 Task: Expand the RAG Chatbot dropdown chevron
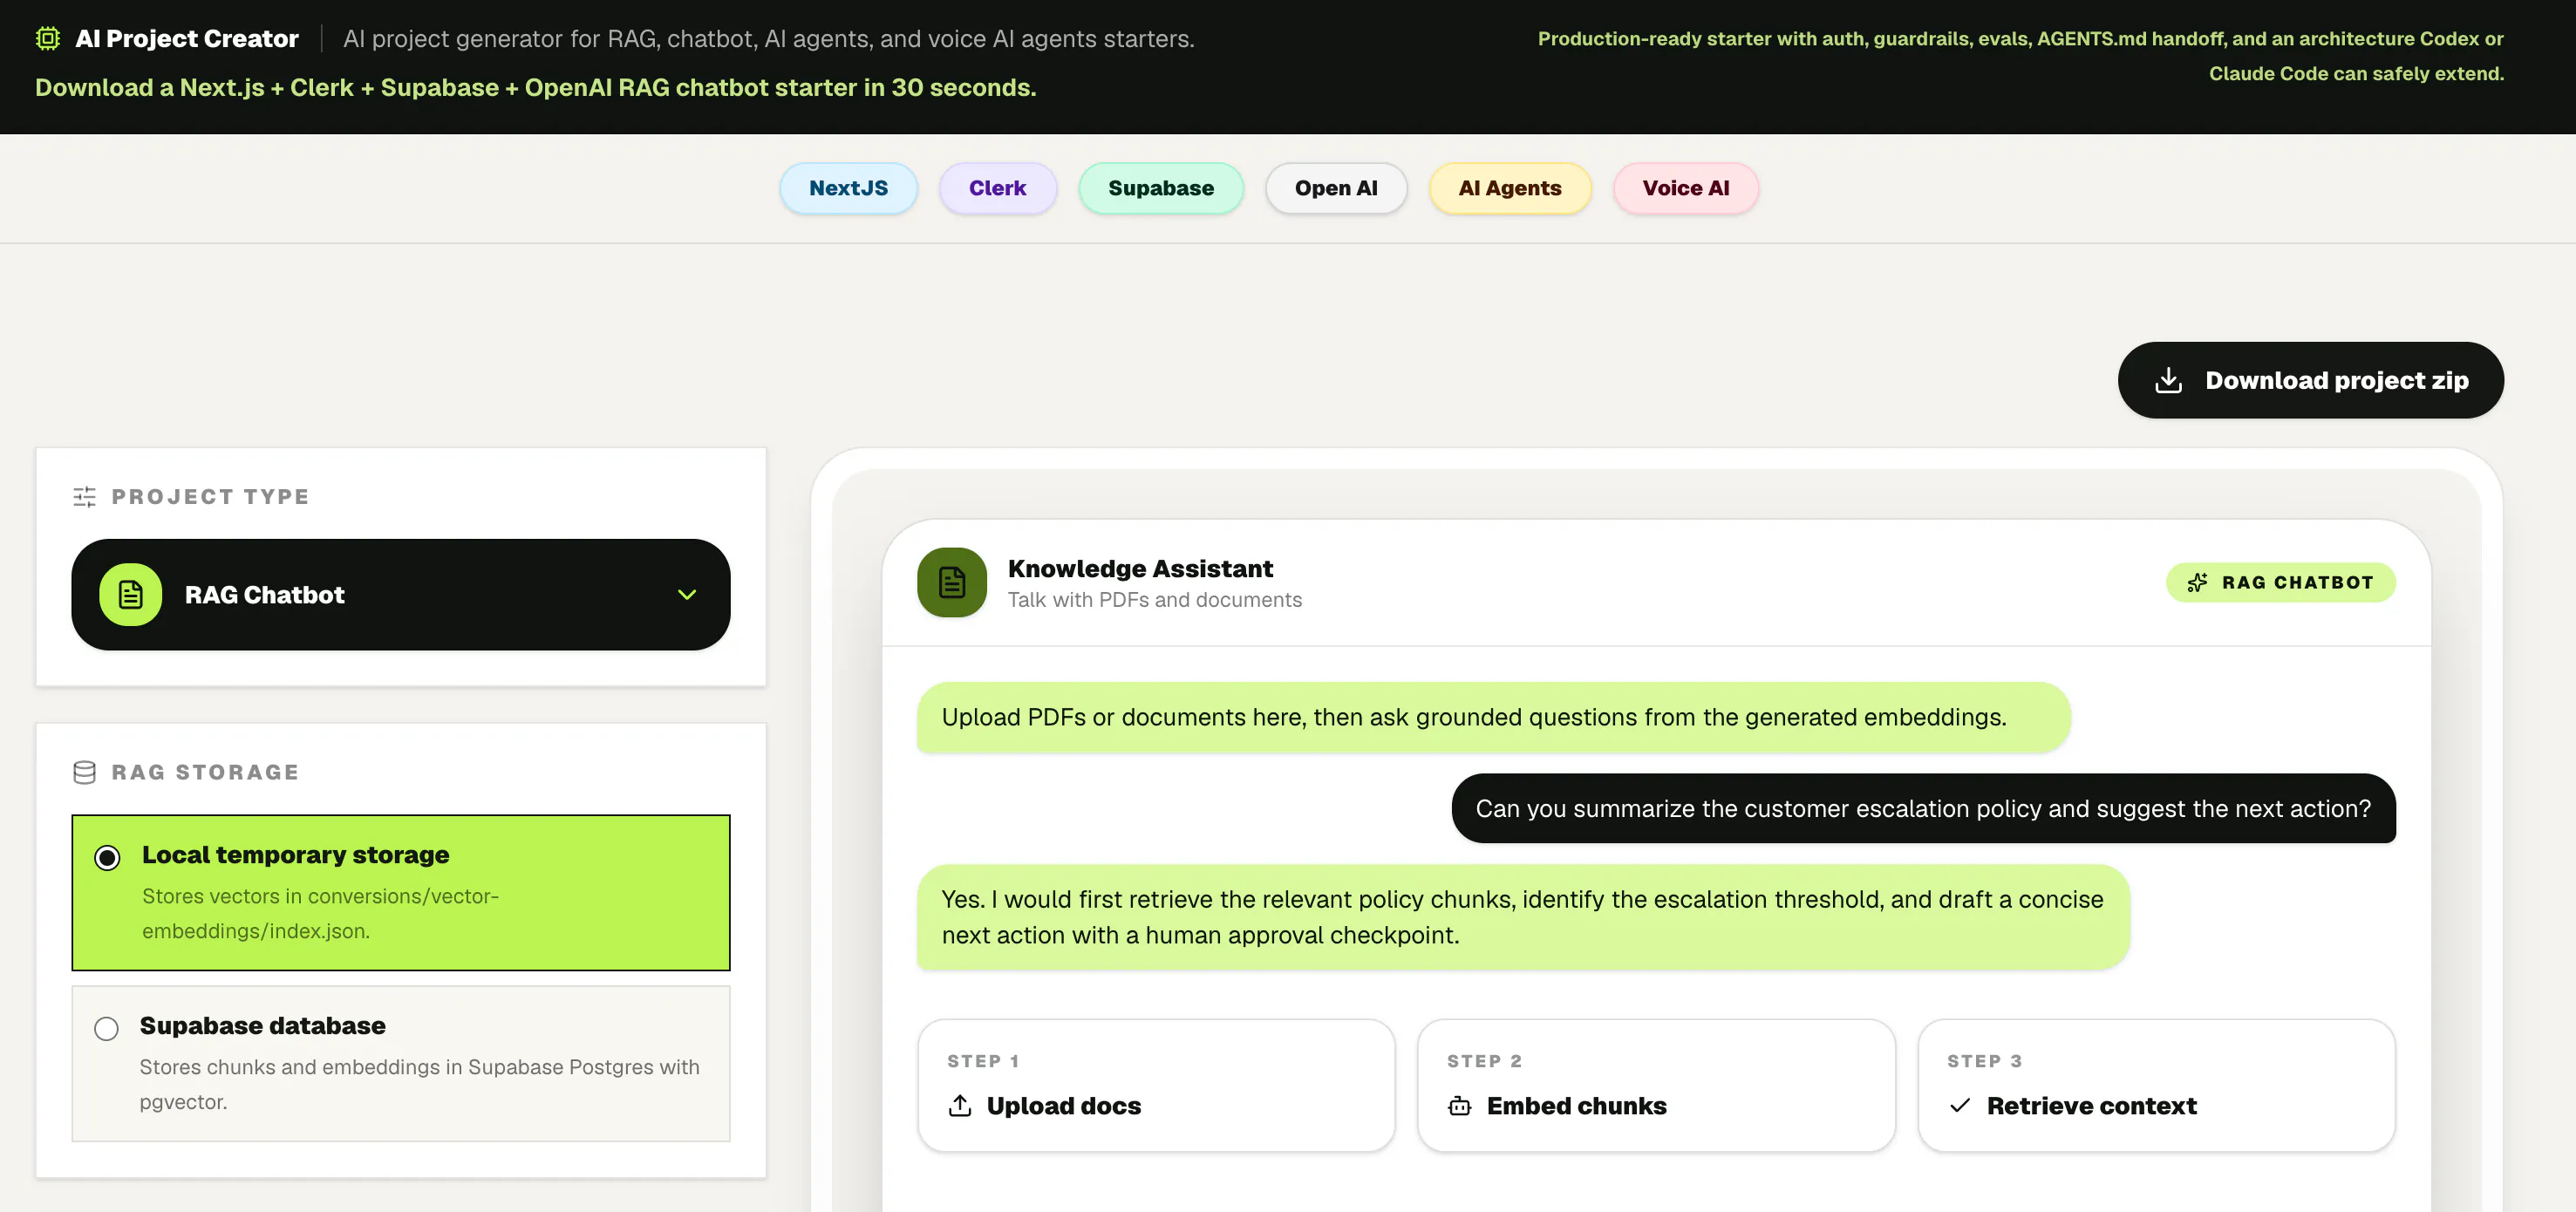[687, 595]
